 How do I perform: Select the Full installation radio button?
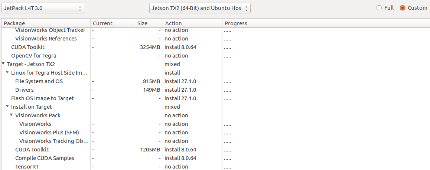[379, 8]
